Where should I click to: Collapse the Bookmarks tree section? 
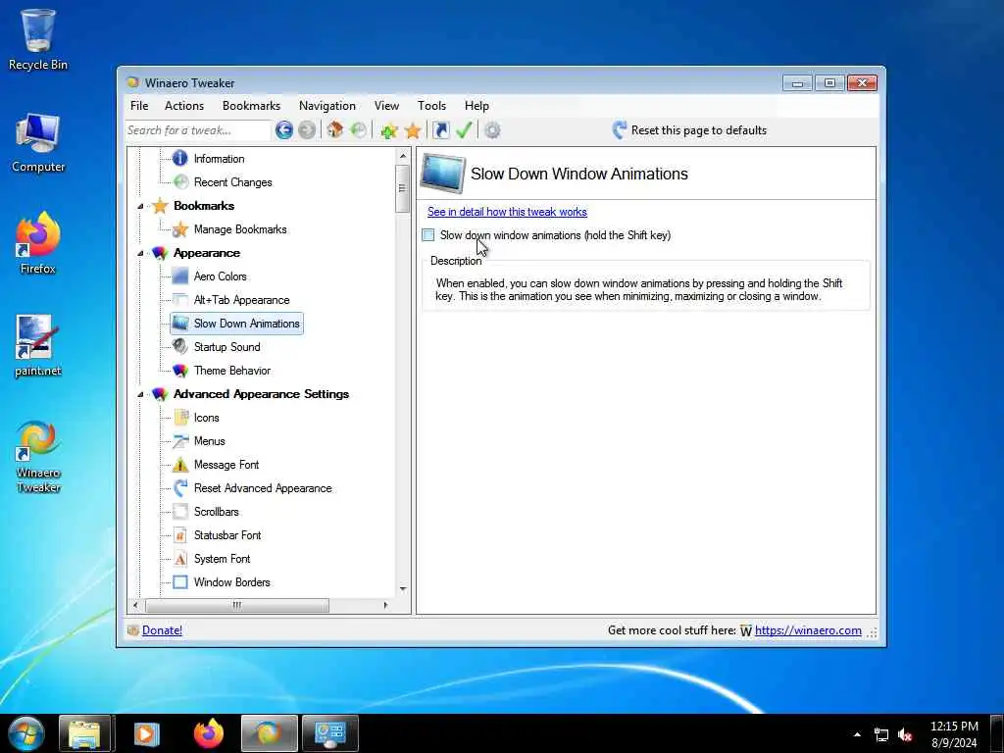coord(140,206)
